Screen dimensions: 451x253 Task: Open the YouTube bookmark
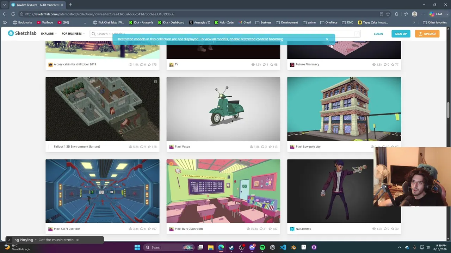click(45, 22)
